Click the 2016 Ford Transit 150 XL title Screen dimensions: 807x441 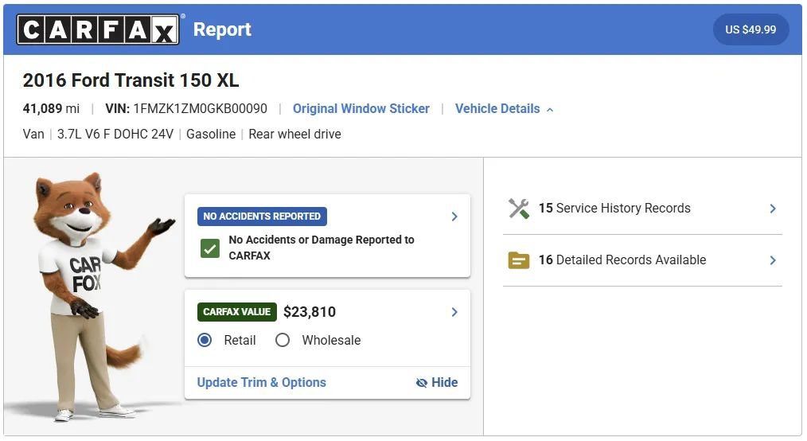[x=131, y=80]
